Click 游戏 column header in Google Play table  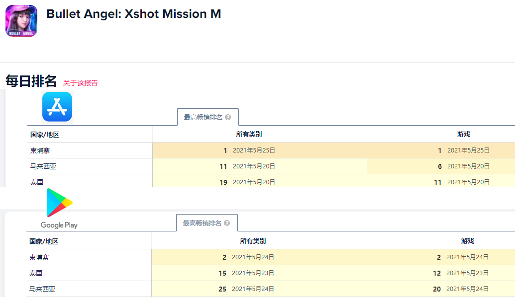click(467, 241)
